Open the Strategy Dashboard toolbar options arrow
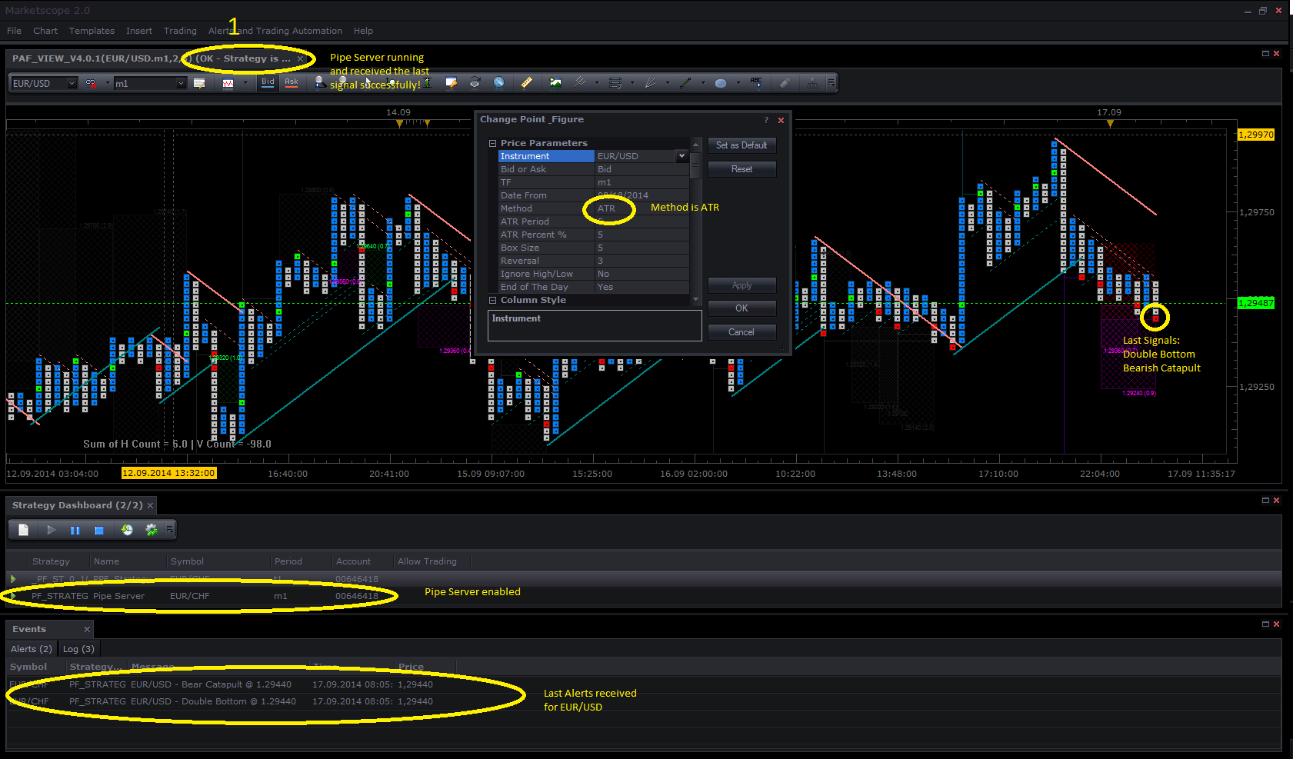Image resolution: width=1293 pixels, height=759 pixels. tap(170, 530)
